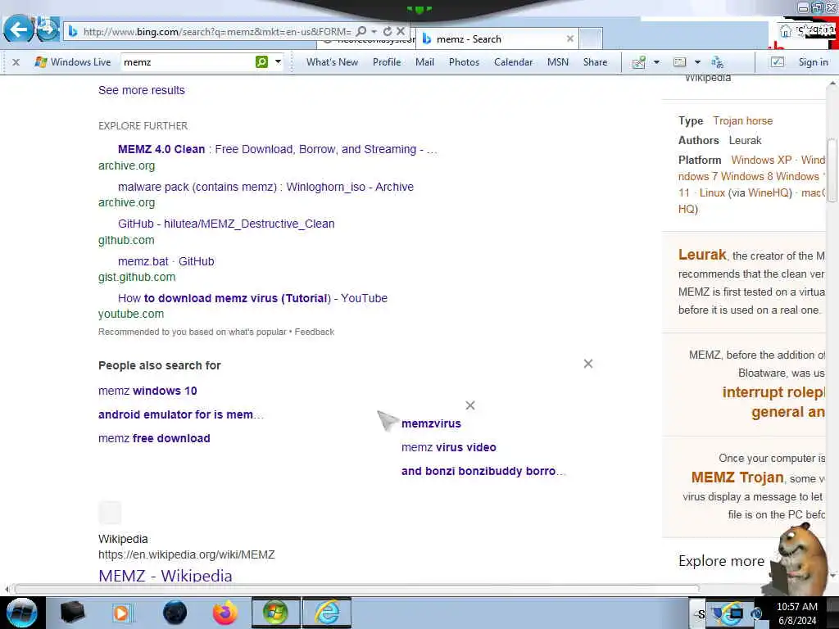Select 'and bonzi bonzibuddy borro...' suggestion
The height and width of the screenshot is (629, 839).
pyautogui.click(x=483, y=471)
